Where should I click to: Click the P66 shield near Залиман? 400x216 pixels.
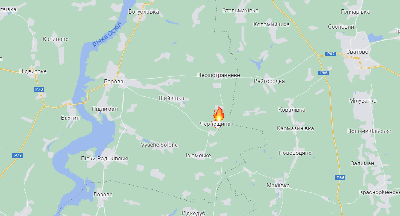click(x=340, y=178)
